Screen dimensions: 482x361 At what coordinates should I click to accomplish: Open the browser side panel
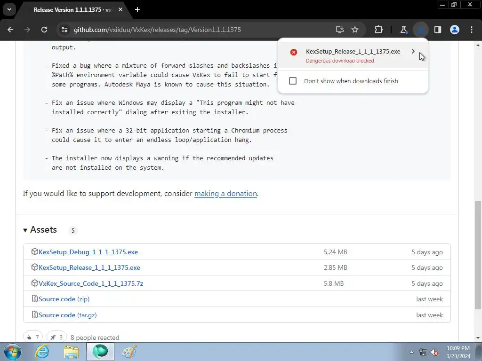[438, 30]
